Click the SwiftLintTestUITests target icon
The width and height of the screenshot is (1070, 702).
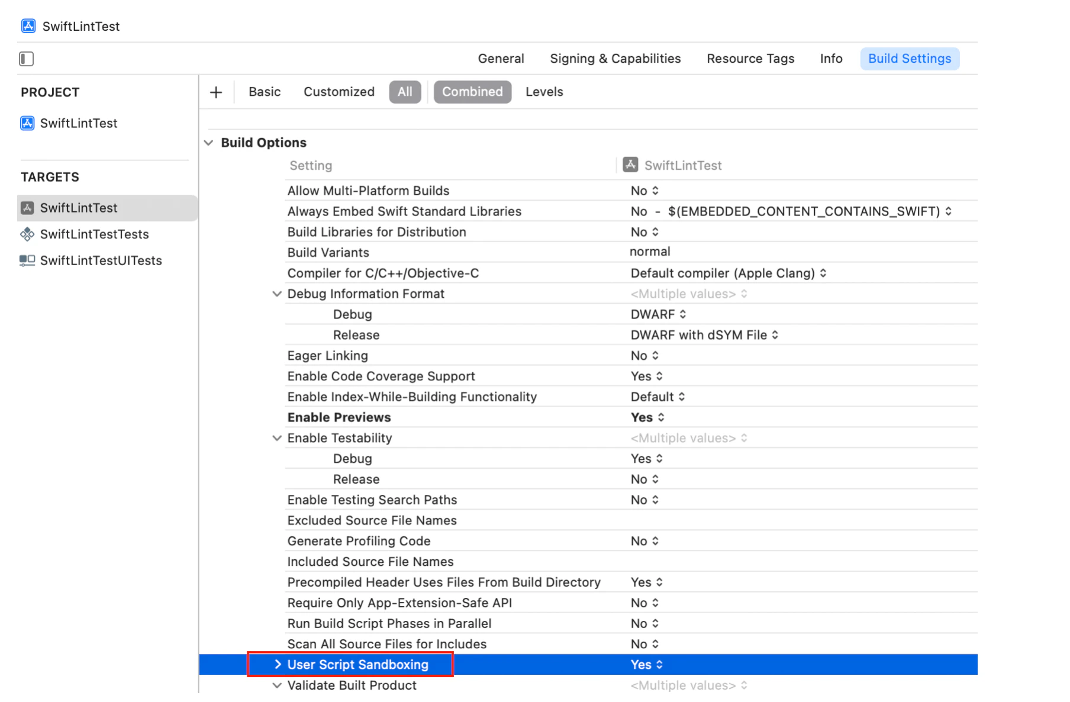27,260
